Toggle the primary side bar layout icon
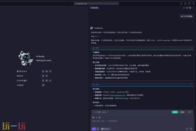The image size is (196, 131). point(181,4)
